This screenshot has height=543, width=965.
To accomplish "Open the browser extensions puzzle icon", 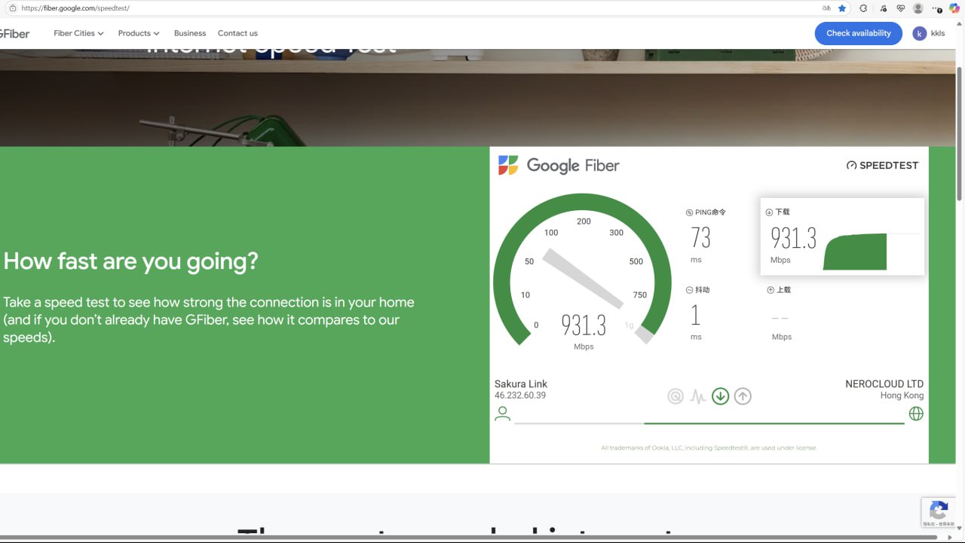I will click(864, 8).
